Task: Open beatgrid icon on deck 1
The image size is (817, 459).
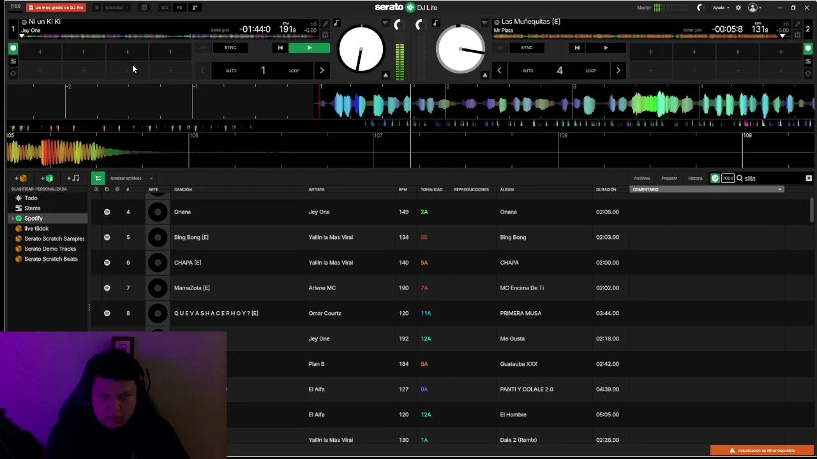Action: 325,34
